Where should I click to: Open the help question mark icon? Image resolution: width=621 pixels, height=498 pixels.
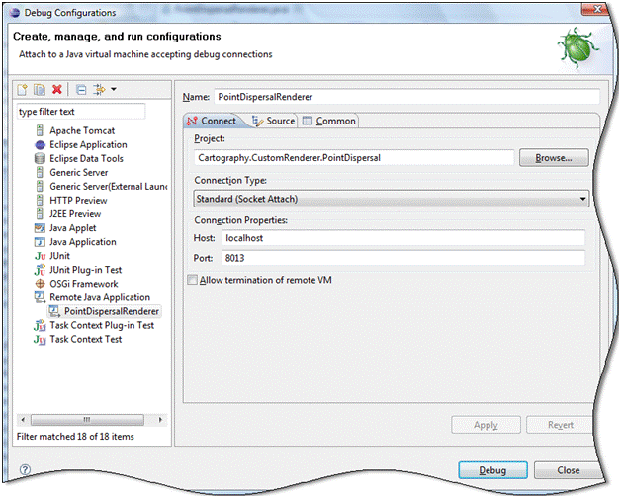coord(25,470)
